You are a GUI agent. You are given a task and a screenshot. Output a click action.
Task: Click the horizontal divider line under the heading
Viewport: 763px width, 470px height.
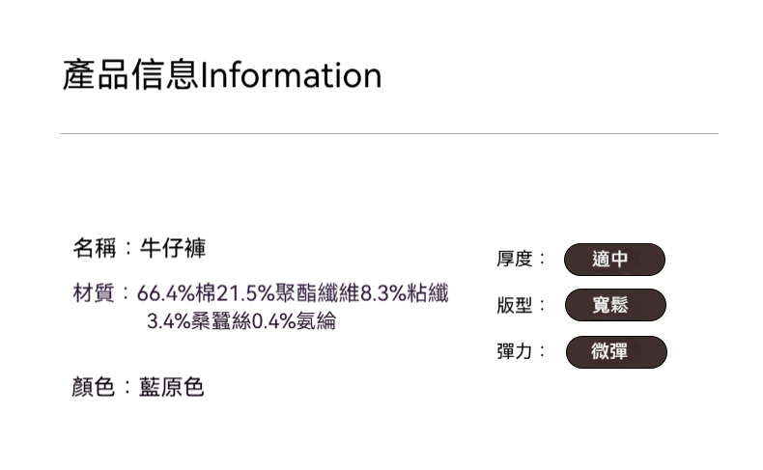pyautogui.click(x=388, y=133)
